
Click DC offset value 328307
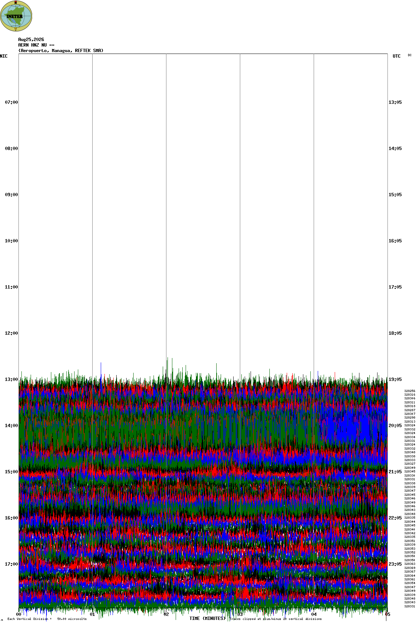pyautogui.click(x=410, y=414)
